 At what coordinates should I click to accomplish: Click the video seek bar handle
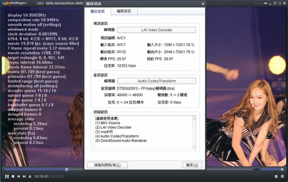[x=67, y=170]
